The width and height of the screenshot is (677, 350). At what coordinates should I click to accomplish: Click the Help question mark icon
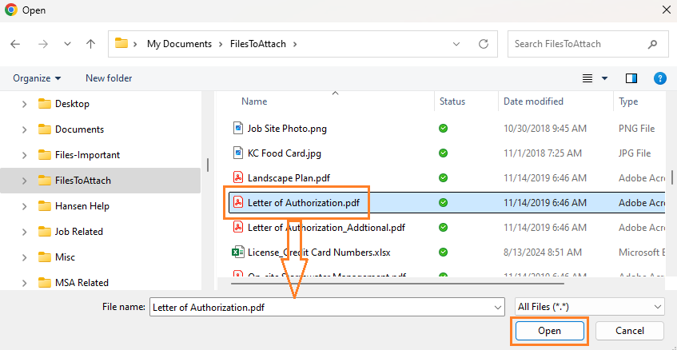click(x=660, y=78)
